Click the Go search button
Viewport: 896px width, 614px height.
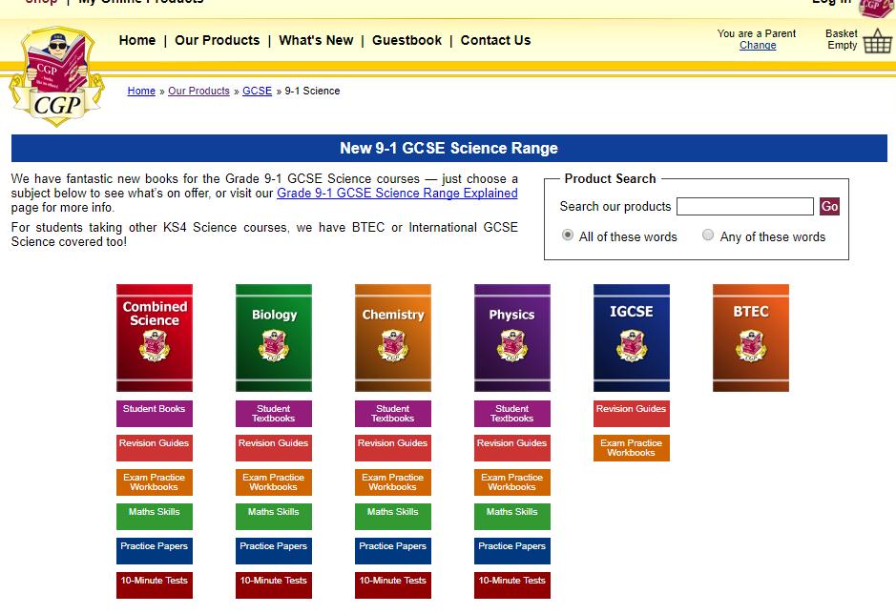pyautogui.click(x=829, y=206)
